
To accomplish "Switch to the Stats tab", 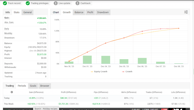I will tap(17, 12).
